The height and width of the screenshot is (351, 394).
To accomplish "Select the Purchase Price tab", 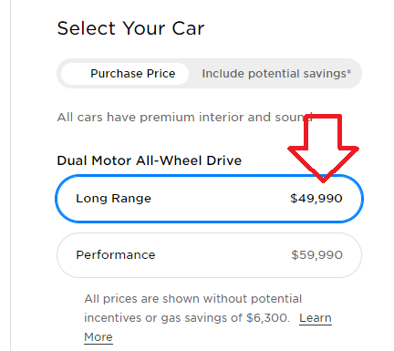I will pos(125,74).
